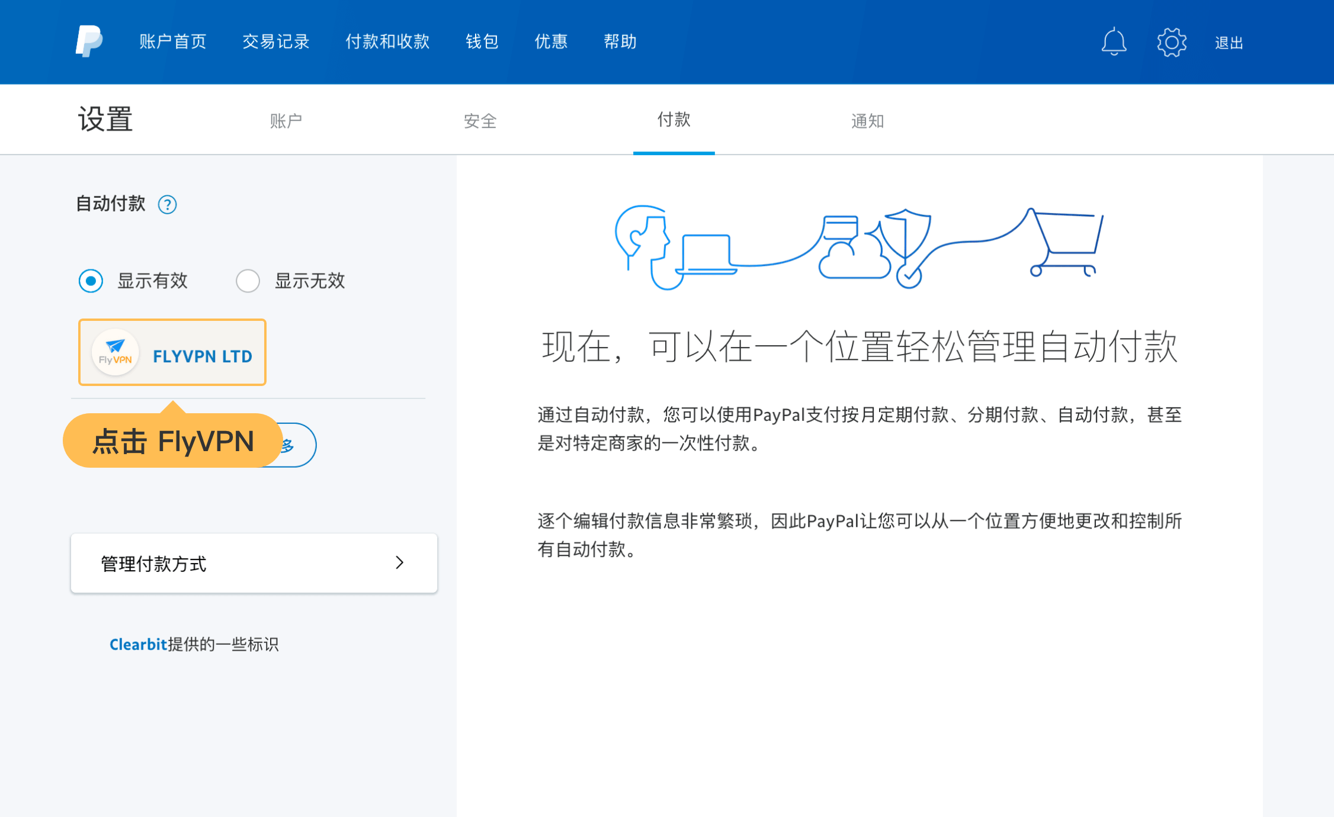Select the FLYVPN LTD merchant entry
1334x817 pixels.
[x=202, y=355]
